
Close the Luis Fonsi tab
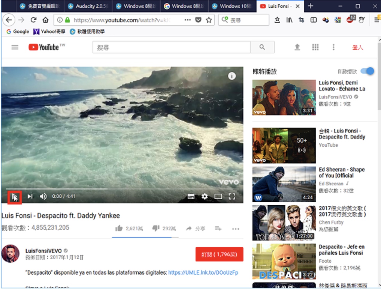coord(297,6)
